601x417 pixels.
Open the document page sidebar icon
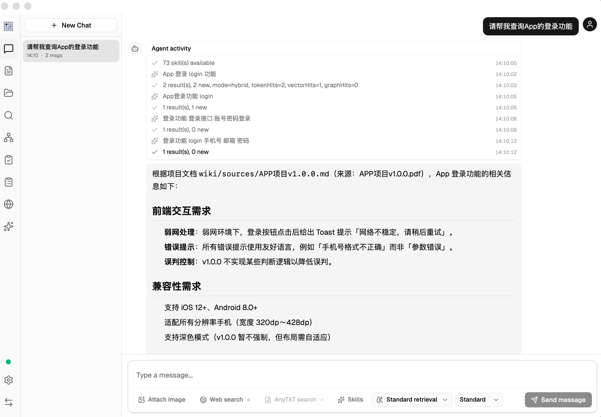tap(9, 71)
